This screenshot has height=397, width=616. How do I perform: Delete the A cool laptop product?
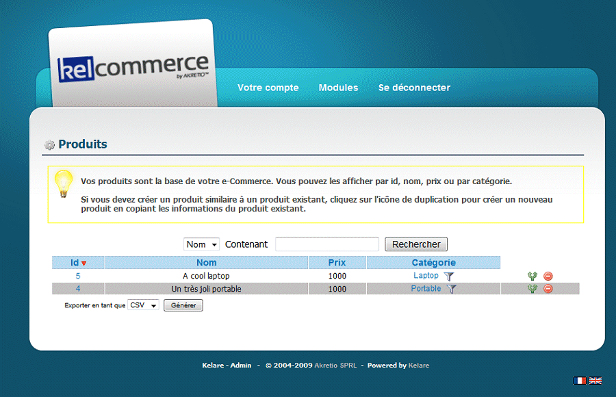(548, 277)
